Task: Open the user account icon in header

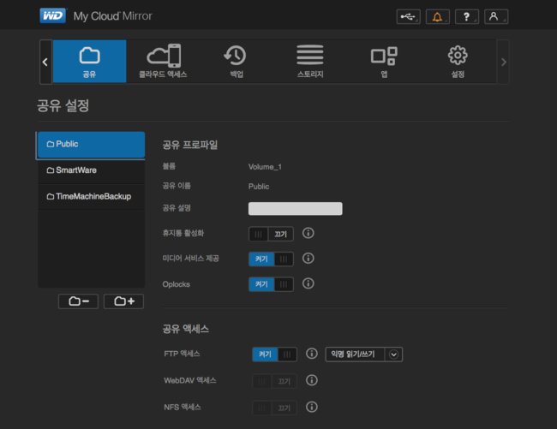Action: tap(496, 16)
